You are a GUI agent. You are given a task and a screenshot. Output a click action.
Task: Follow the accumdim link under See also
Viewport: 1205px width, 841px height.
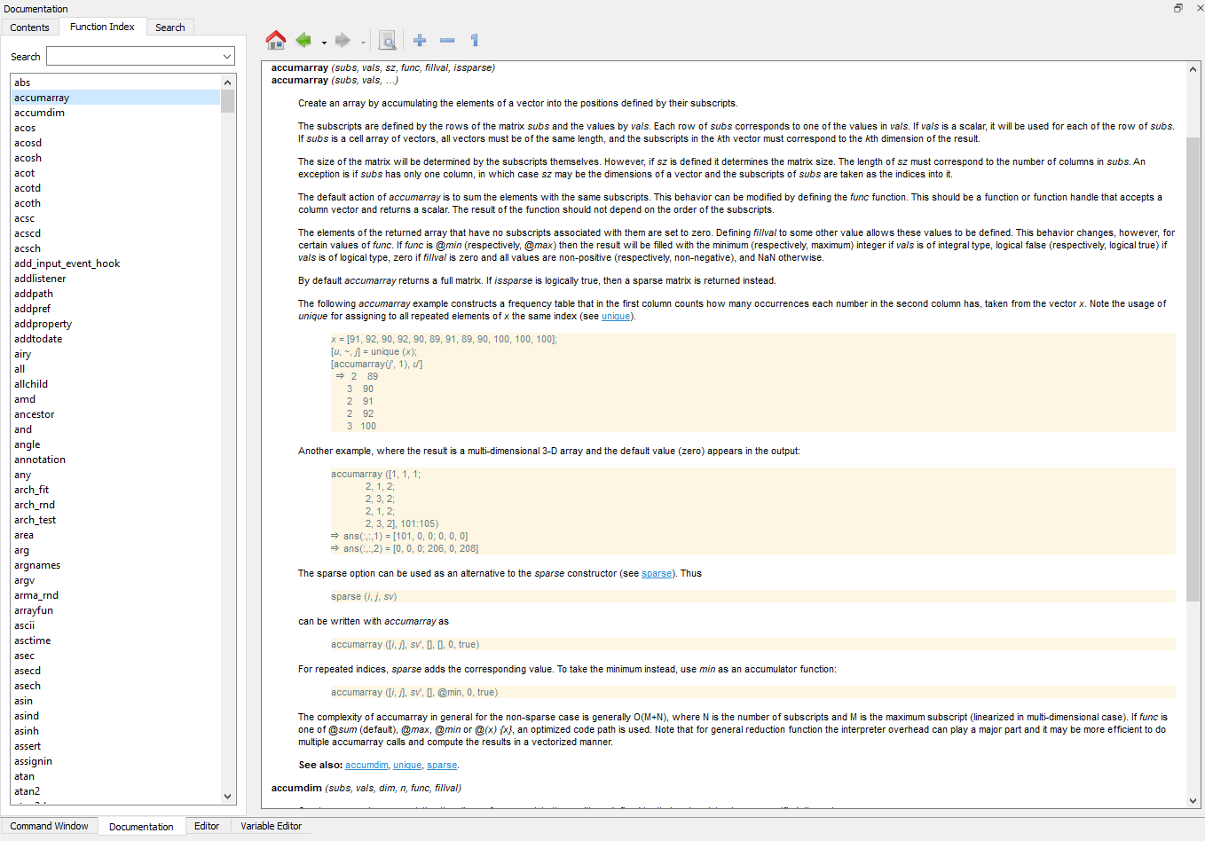[366, 765]
